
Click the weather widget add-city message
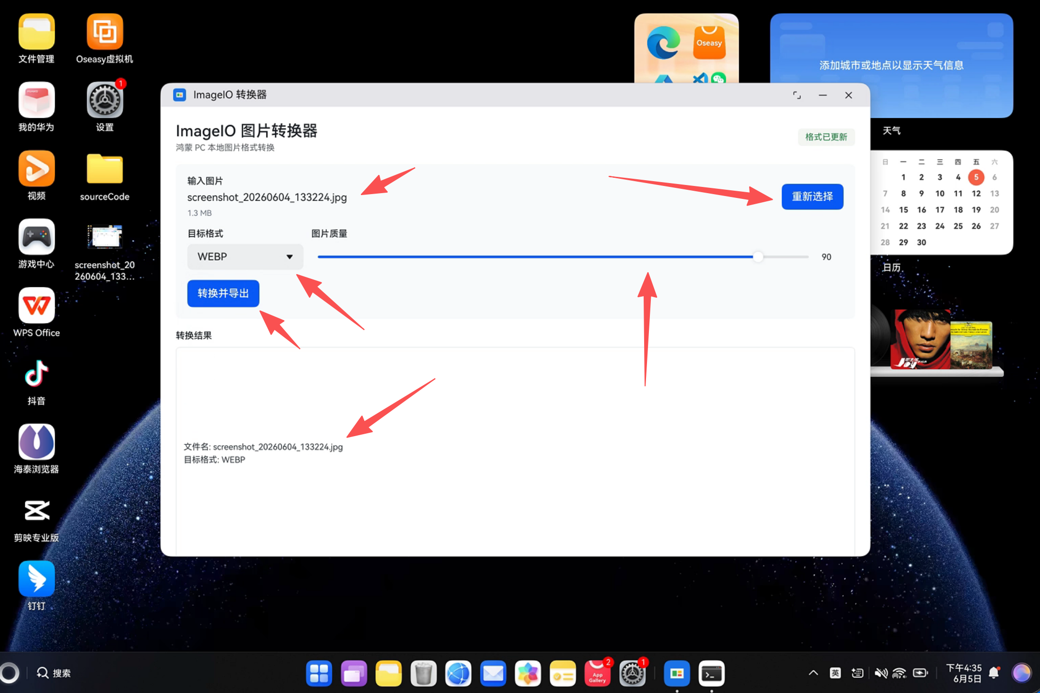pos(891,65)
